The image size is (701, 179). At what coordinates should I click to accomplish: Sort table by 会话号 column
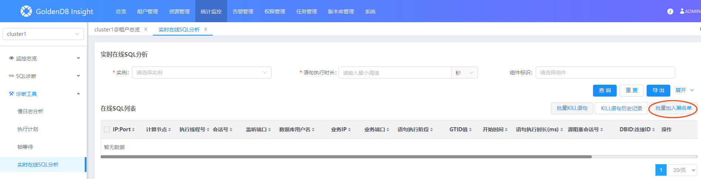coord(231,129)
